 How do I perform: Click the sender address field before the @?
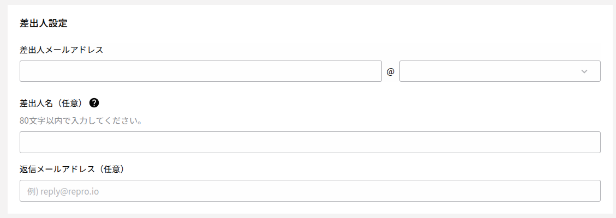click(201, 71)
